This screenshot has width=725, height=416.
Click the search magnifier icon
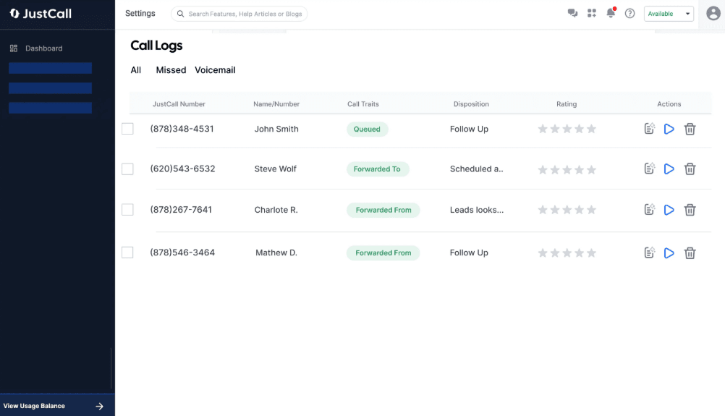(x=180, y=14)
